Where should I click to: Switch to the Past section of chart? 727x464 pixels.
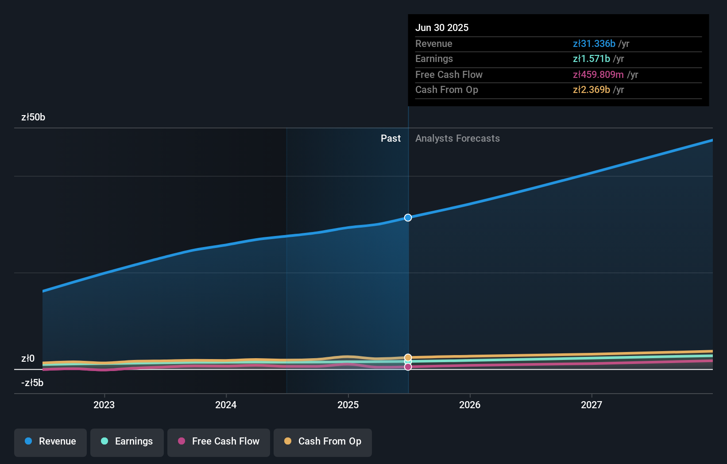click(390, 138)
